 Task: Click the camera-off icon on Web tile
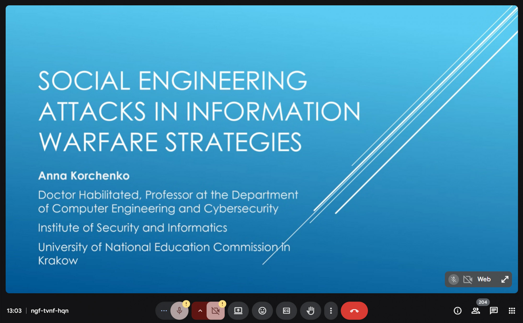pos(468,279)
